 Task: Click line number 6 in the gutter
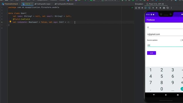(x=2, y=22)
